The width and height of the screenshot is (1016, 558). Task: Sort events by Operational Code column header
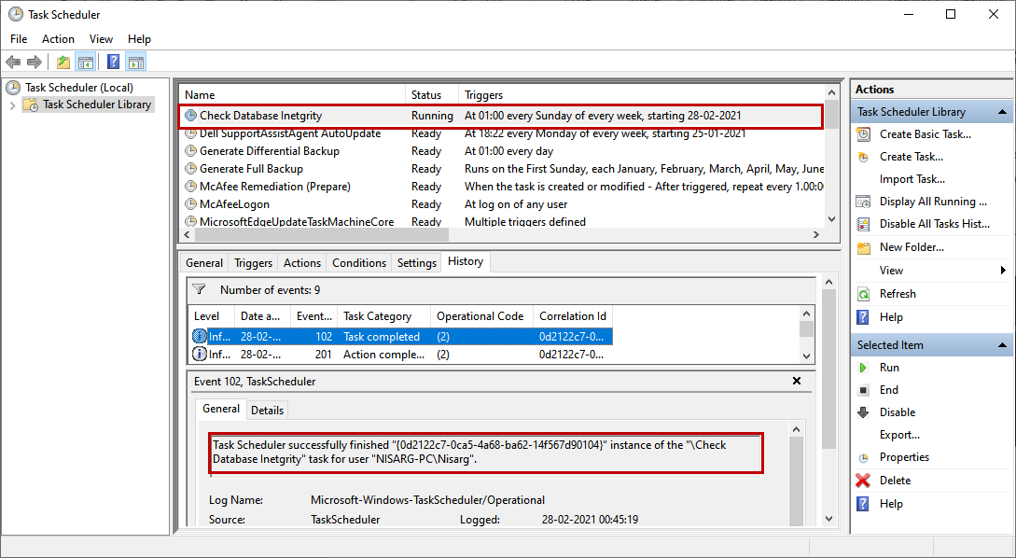[481, 316]
